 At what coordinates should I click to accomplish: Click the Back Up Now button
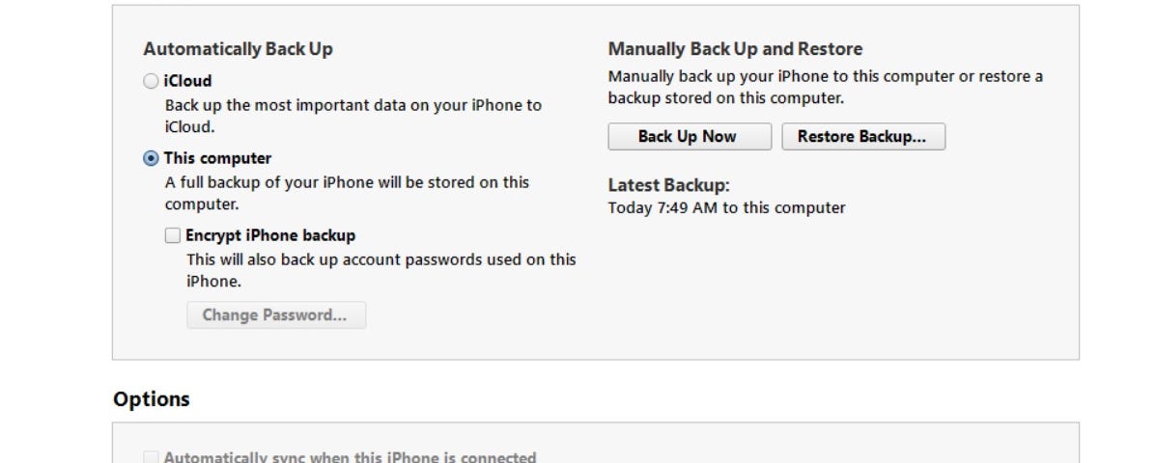click(690, 137)
